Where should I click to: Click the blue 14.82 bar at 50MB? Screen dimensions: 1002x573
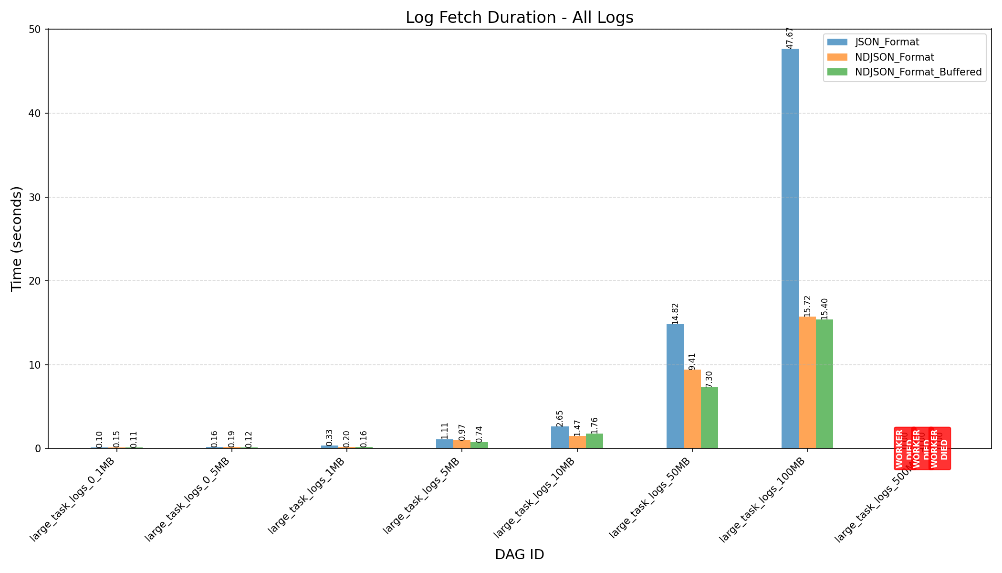pyautogui.click(x=675, y=386)
